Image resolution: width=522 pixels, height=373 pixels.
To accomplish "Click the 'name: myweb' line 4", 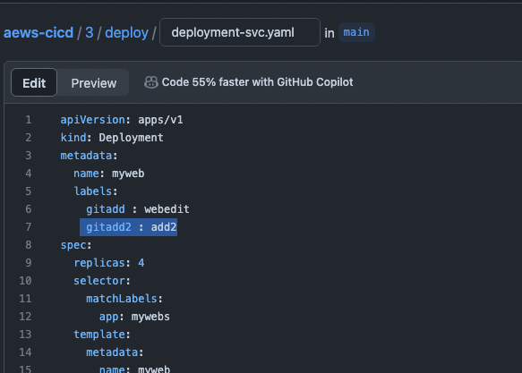I will pyautogui.click(x=109, y=174).
